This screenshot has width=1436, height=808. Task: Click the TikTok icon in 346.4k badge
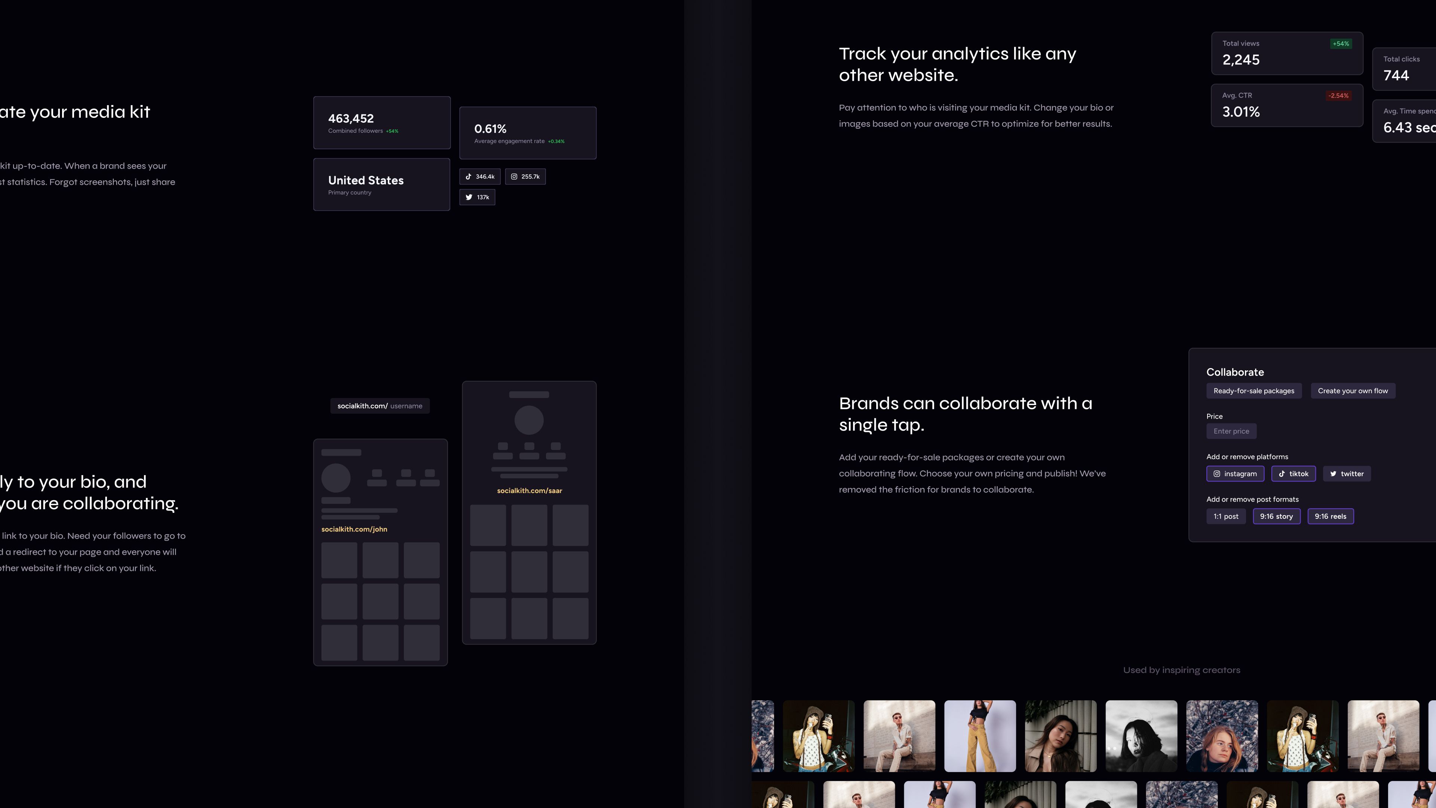[x=469, y=177]
